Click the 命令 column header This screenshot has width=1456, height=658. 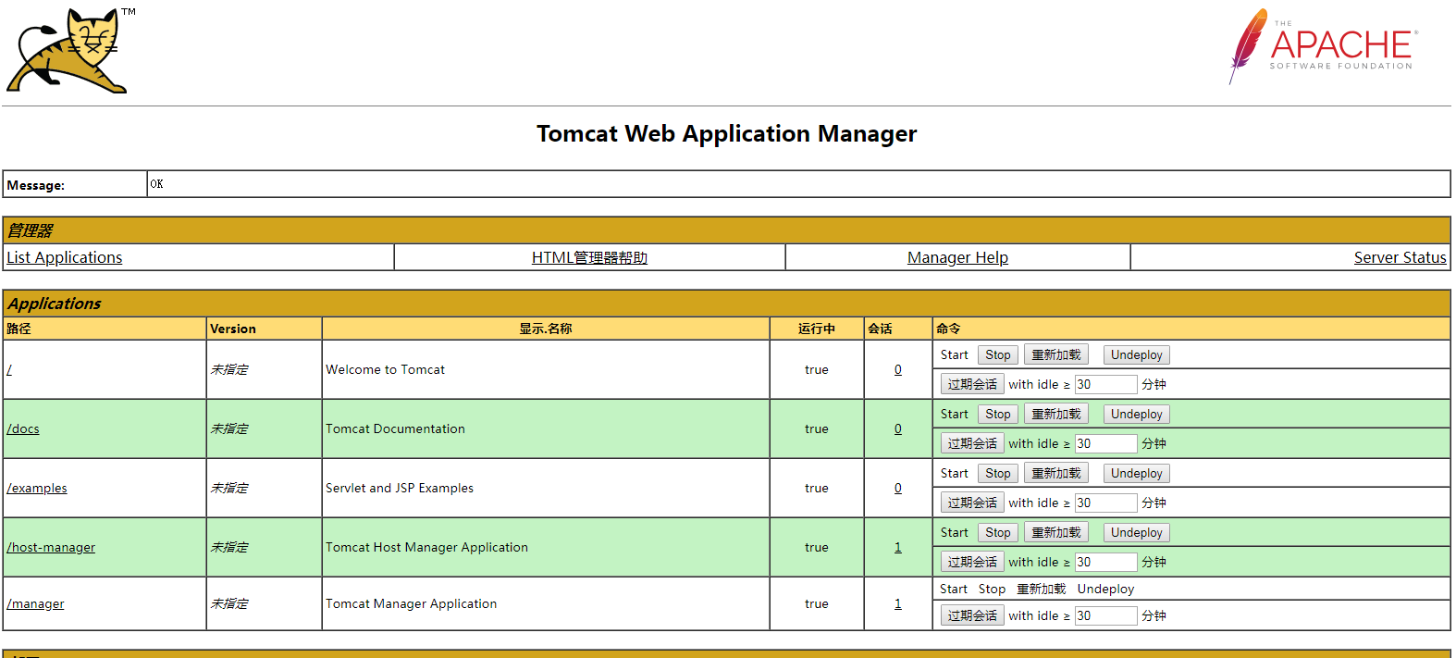(x=948, y=329)
